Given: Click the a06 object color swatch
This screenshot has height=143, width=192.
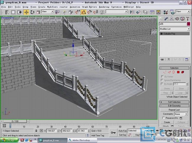Looking at the screenshot, I should tap(188, 24).
